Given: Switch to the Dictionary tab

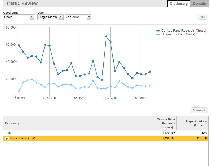Looking at the screenshot, I should point(178,4).
